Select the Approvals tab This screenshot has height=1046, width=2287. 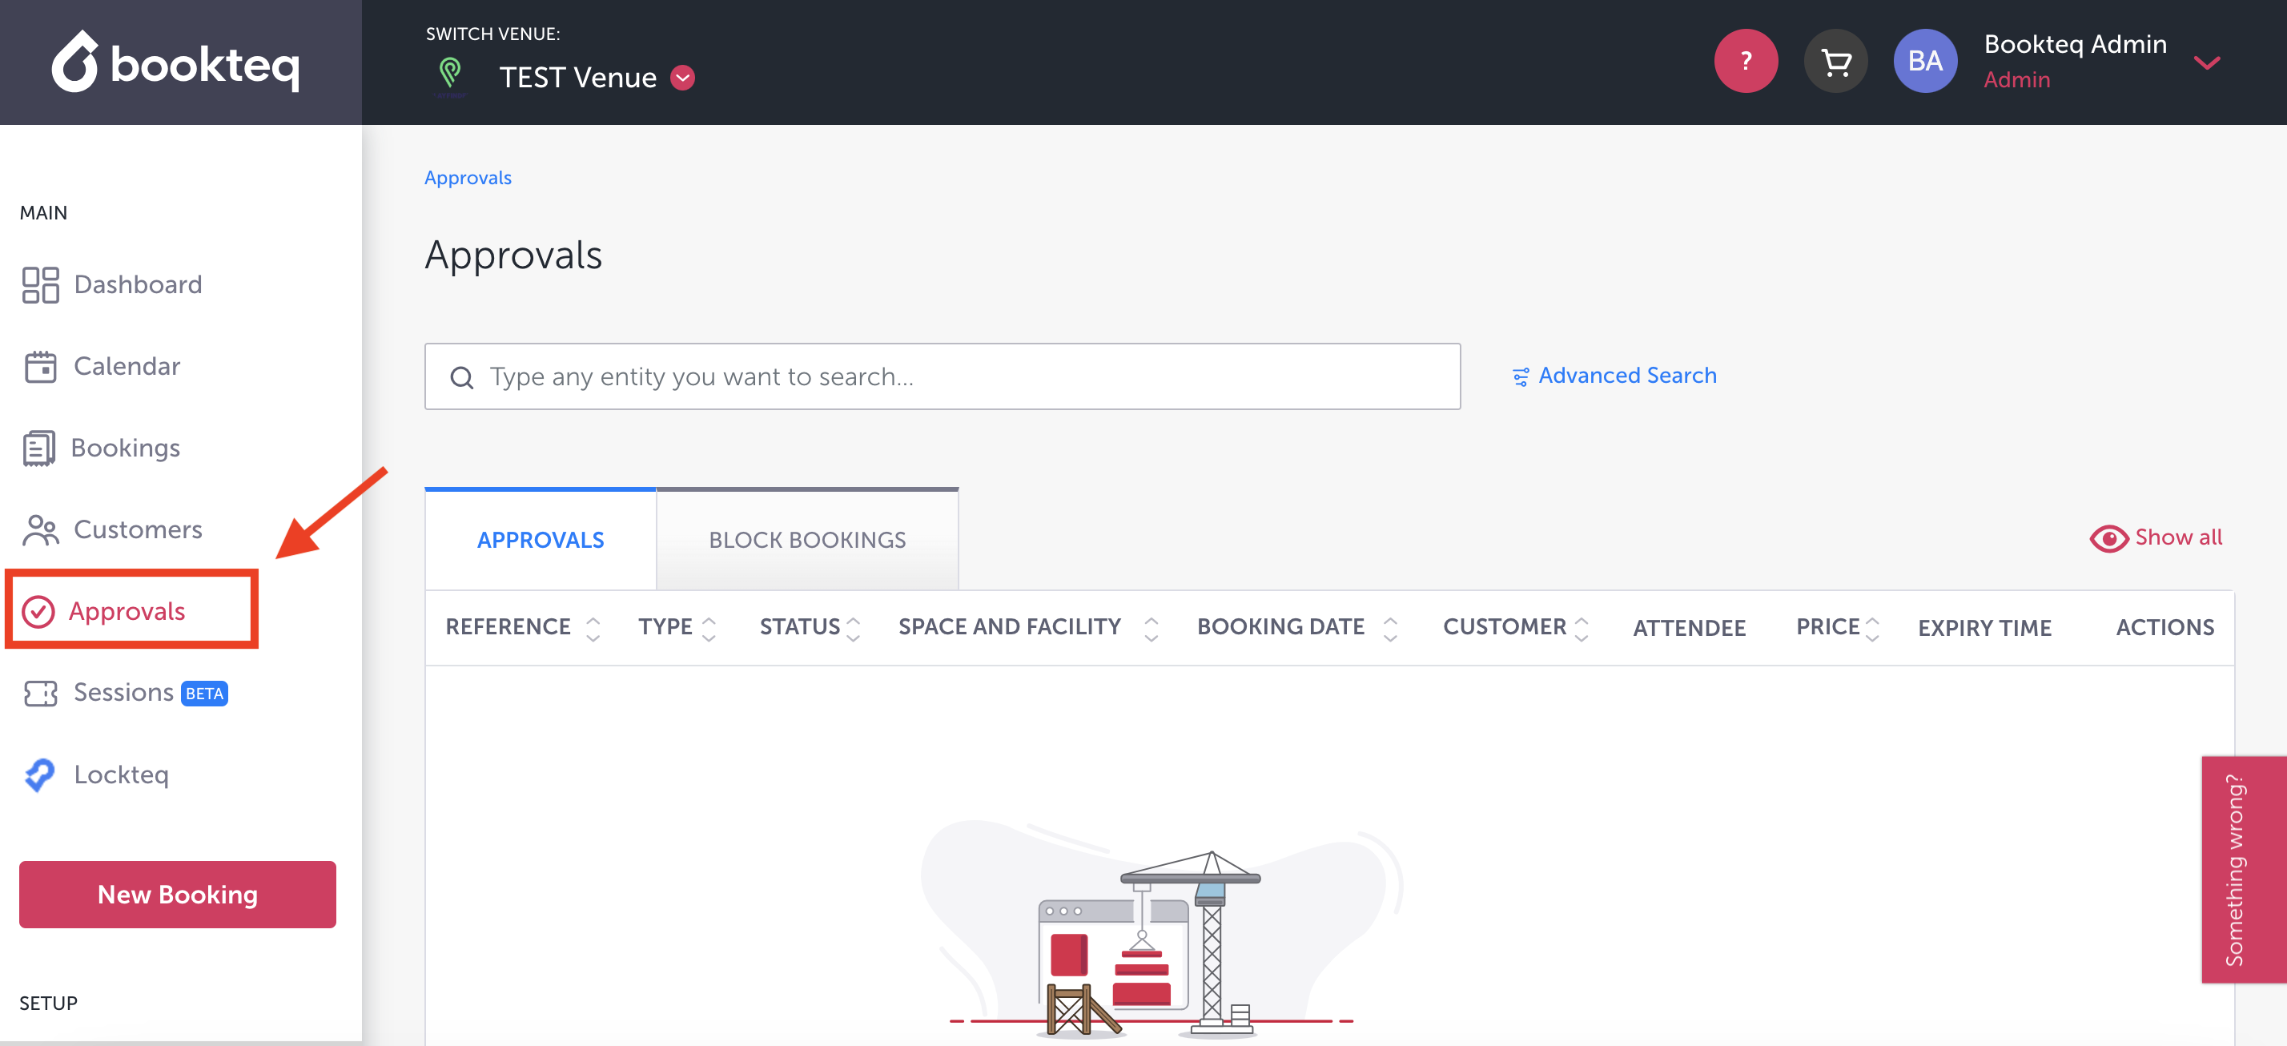pos(540,540)
